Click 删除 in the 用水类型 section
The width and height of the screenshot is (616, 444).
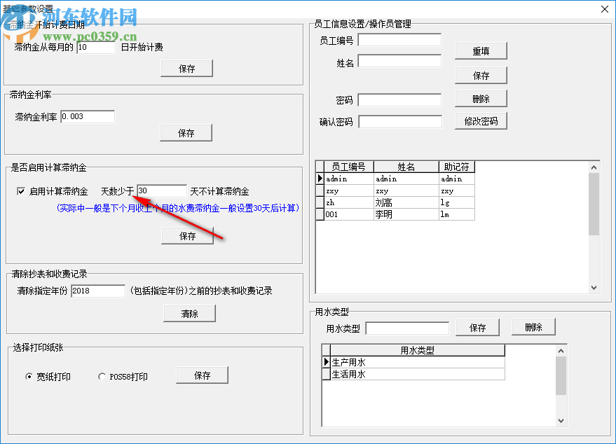coord(533,326)
